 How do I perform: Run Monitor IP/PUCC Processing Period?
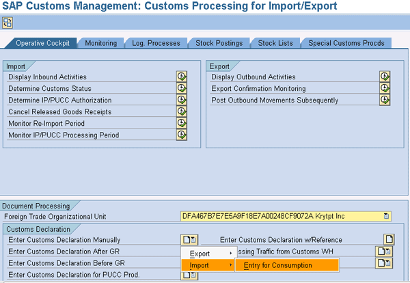pyautogui.click(x=181, y=135)
